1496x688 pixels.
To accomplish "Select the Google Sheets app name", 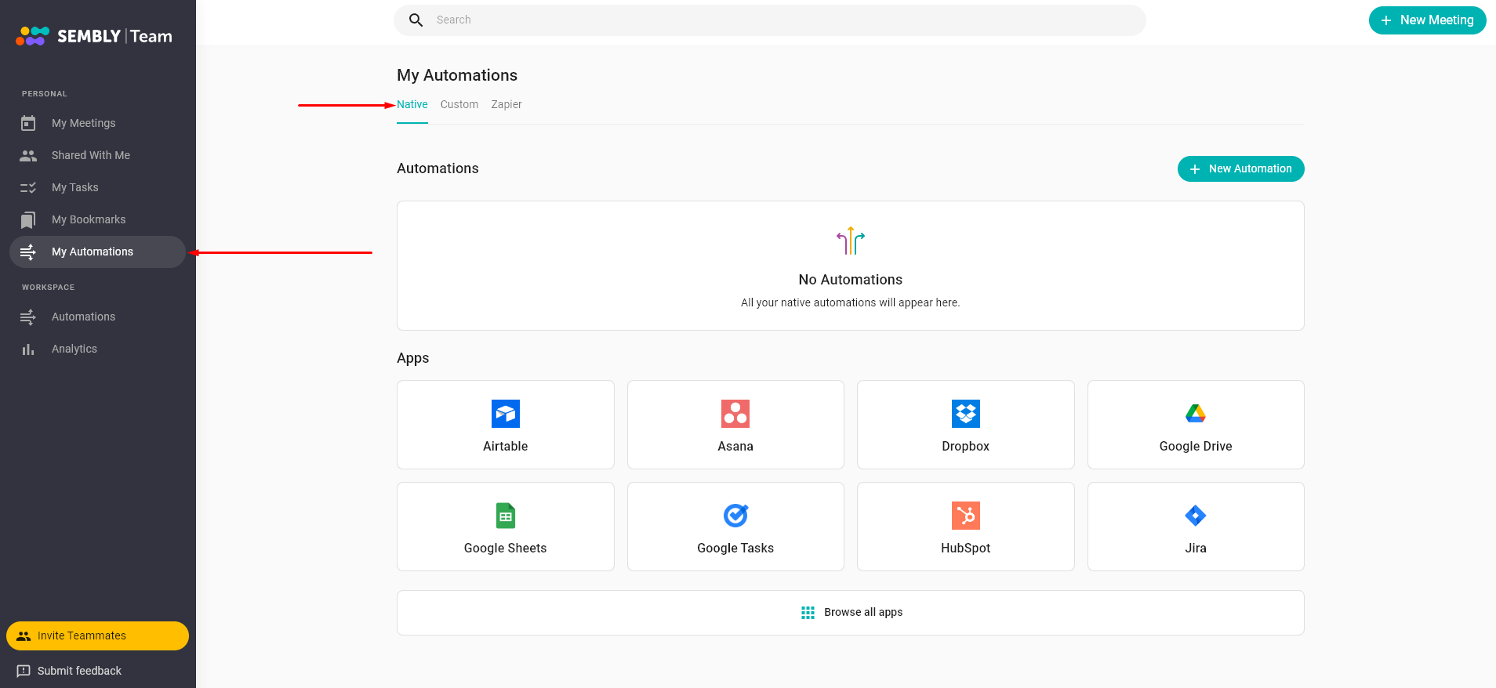I will pos(506,548).
